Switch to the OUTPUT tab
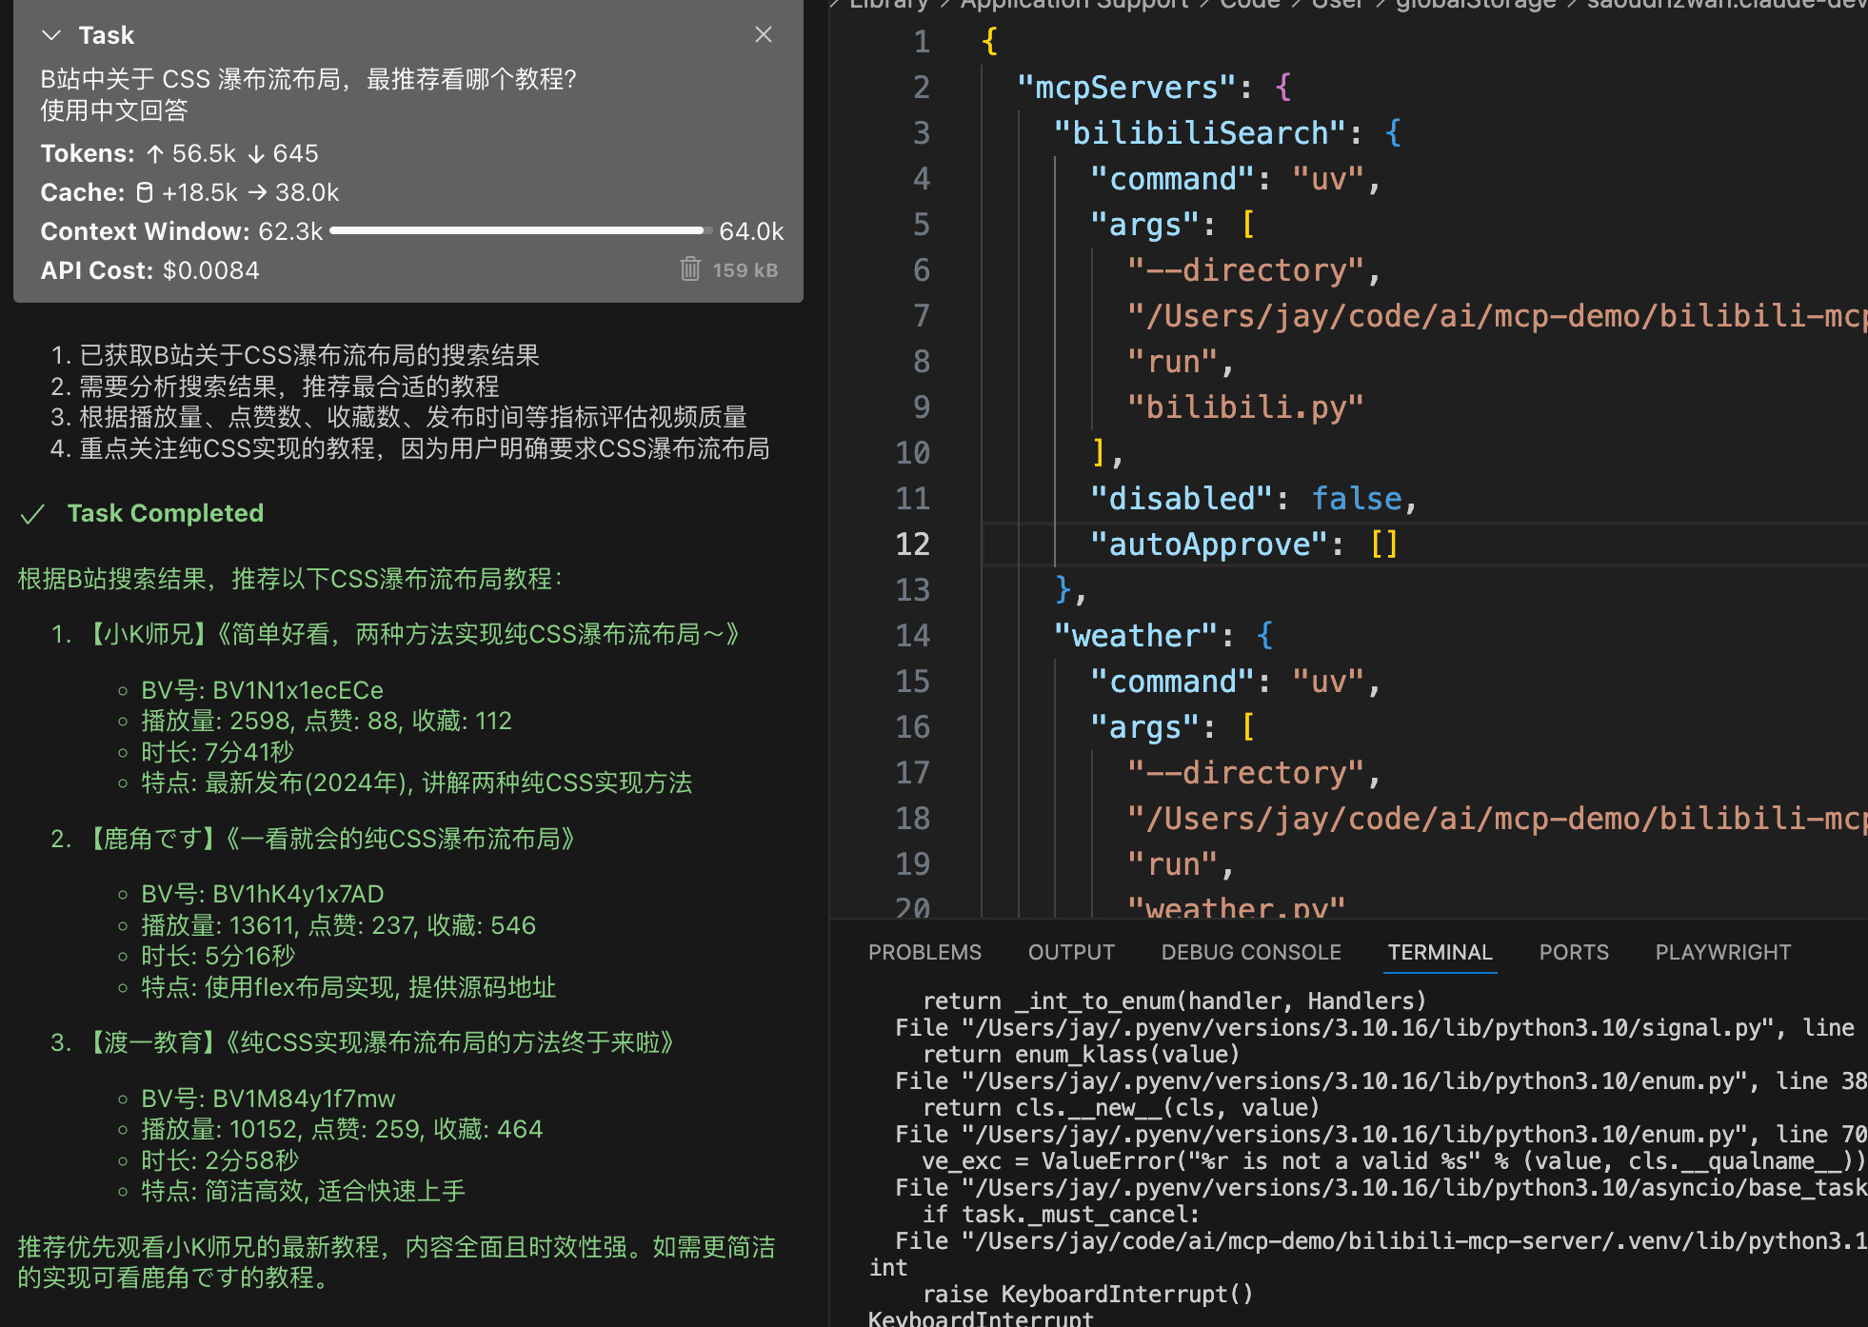This screenshot has height=1327, width=1868. point(1070,952)
